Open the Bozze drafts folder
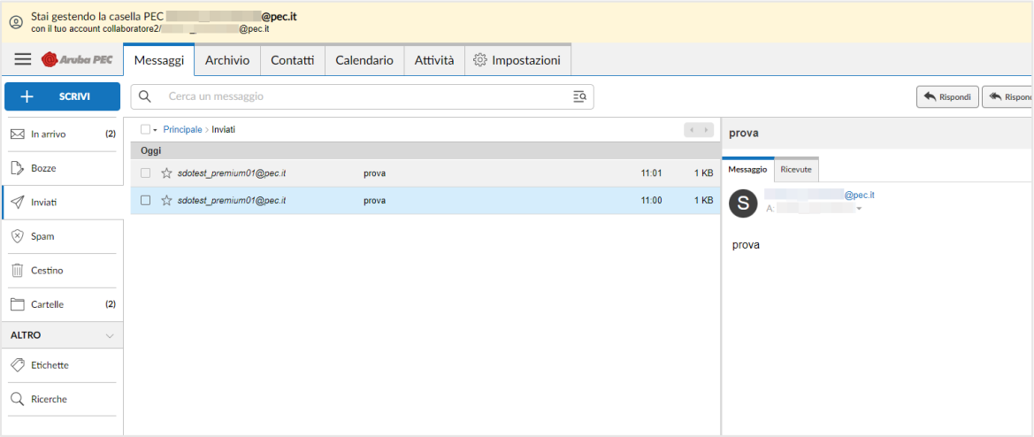This screenshot has width=1034, height=437. [x=43, y=168]
